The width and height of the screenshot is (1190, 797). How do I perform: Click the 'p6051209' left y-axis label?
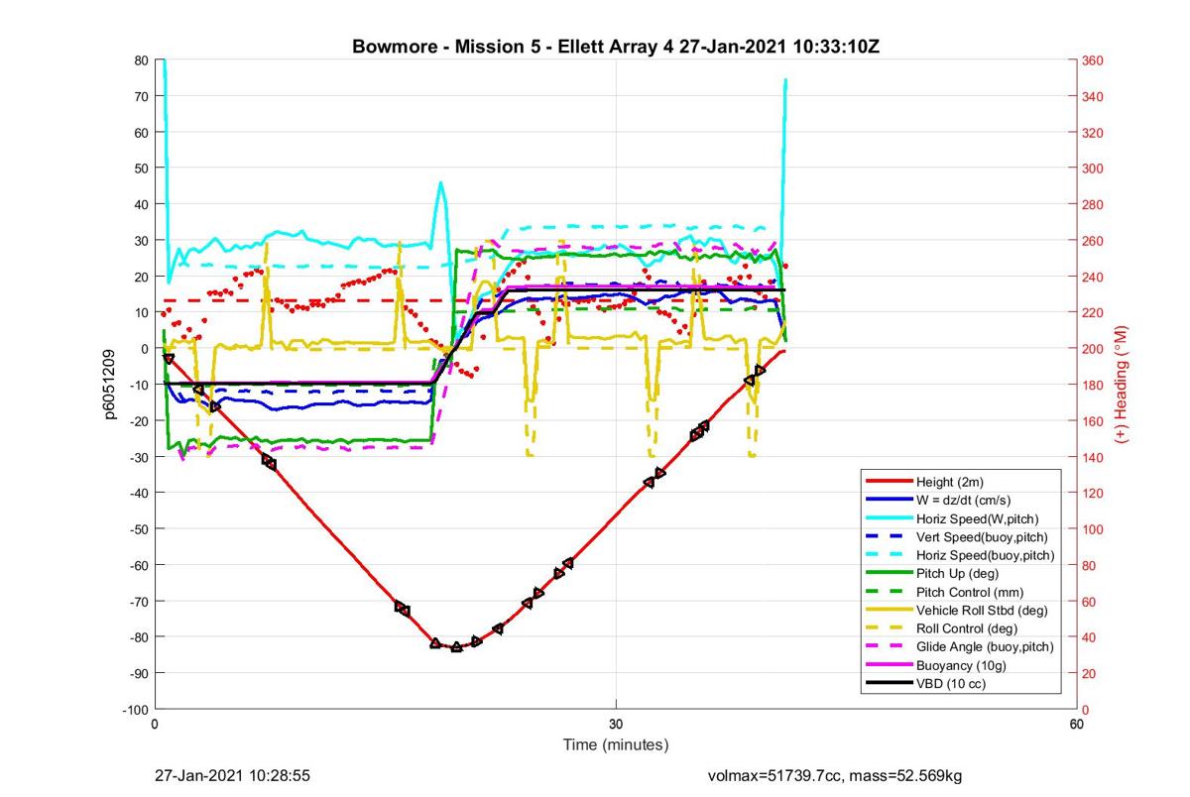tap(112, 384)
